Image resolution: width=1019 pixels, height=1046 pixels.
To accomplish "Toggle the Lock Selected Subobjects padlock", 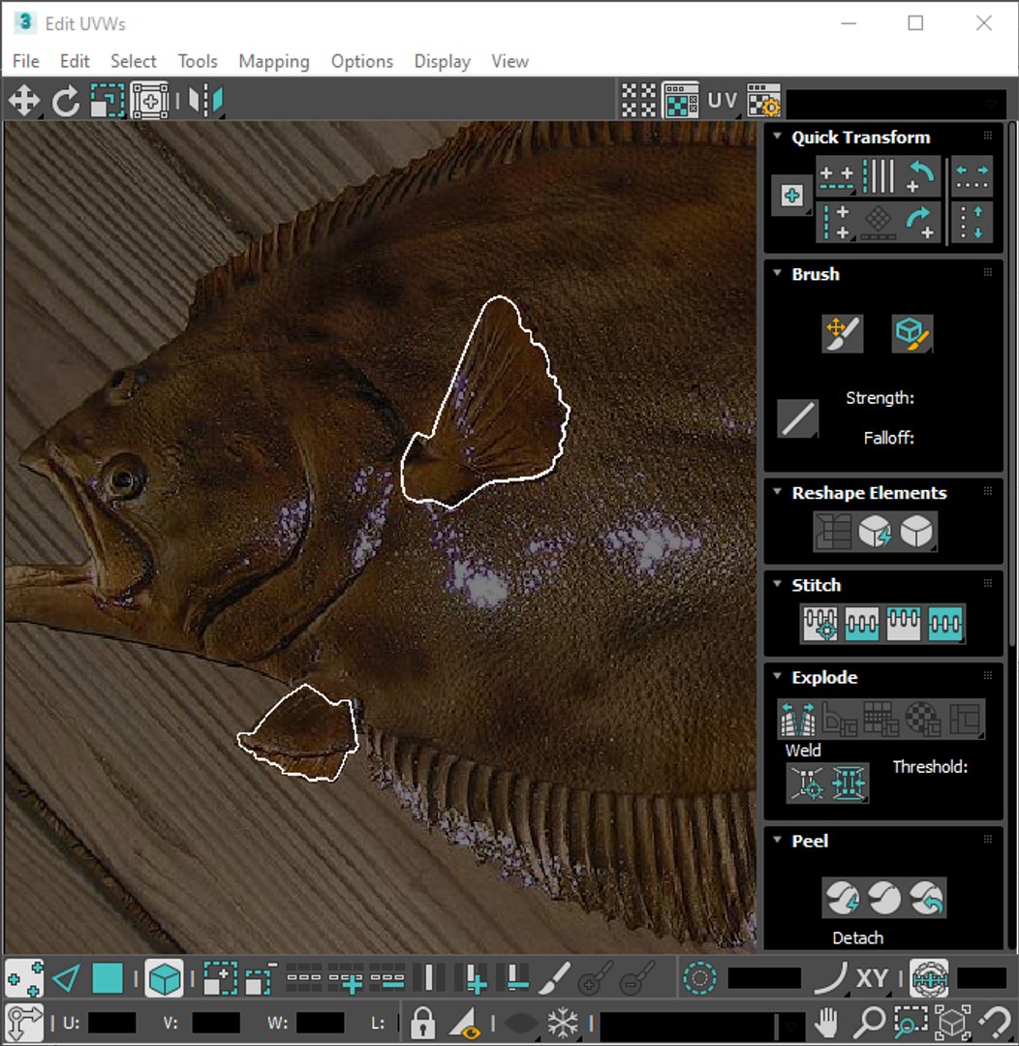I will point(422,1022).
